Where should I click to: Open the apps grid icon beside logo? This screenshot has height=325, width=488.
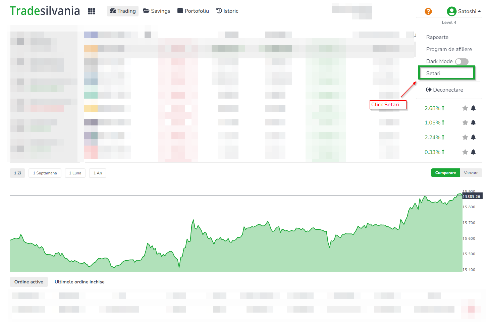pyautogui.click(x=91, y=11)
